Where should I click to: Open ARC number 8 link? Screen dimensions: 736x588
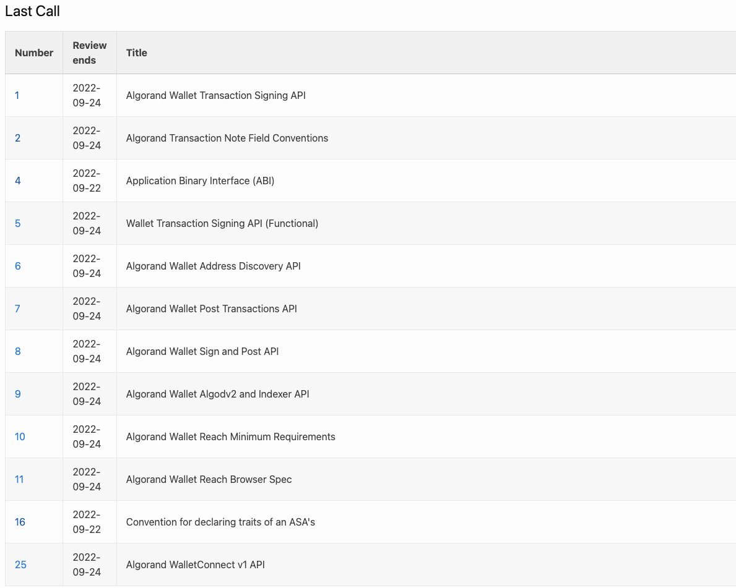(x=17, y=352)
